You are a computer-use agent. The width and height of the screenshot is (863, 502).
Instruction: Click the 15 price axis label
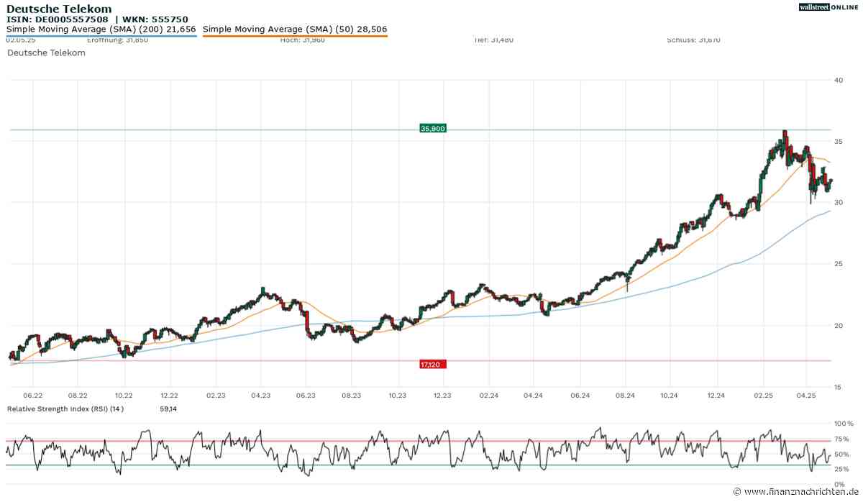pyautogui.click(x=839, y=387)
